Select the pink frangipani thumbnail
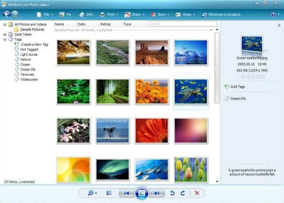 [x=73, y=131]
